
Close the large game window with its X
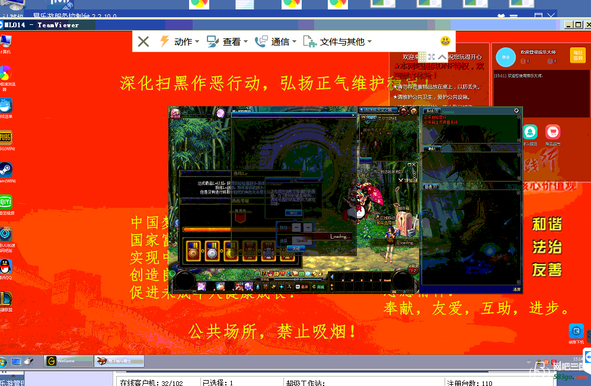coord(353,115)
